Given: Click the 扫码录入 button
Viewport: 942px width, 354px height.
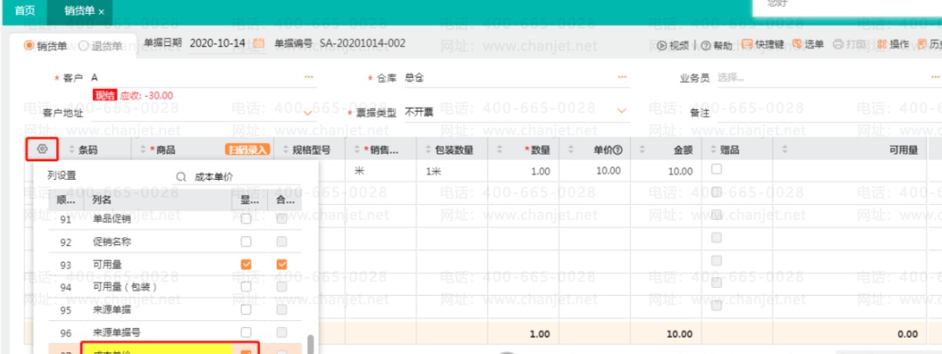Looking at the screenshot, I should coord(248,150).
